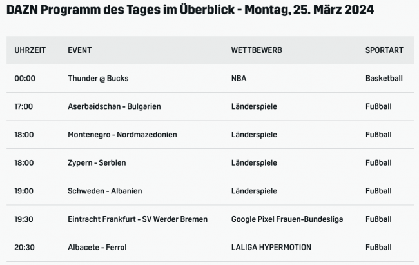Screen dimensions: 419x265
Task: Click the UHRZEIT column header
Action: tap(30, 50)
